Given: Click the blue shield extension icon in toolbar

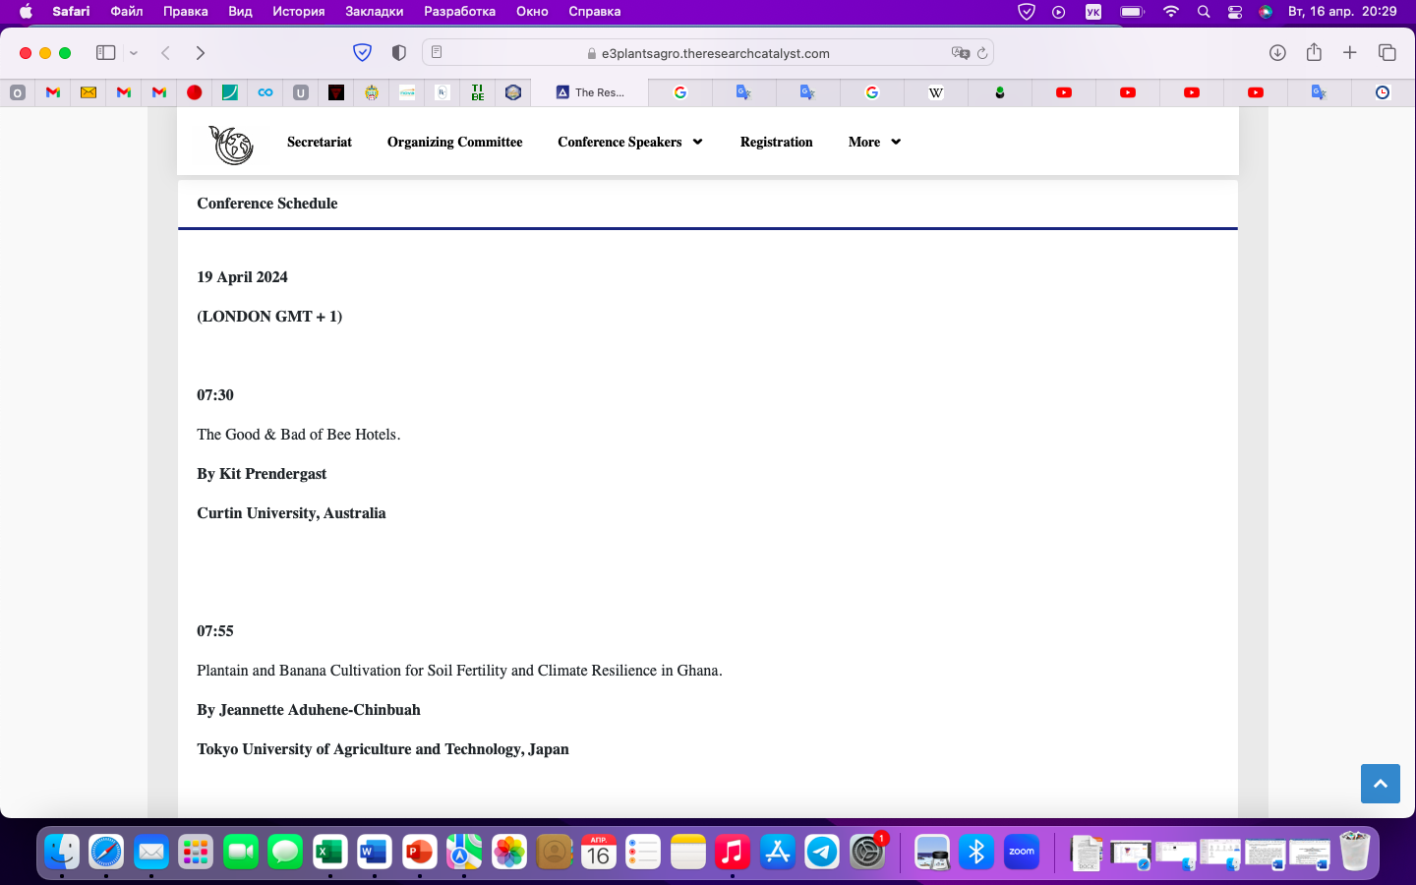Looking at the screenshot, I should click(x=362, y=52).
